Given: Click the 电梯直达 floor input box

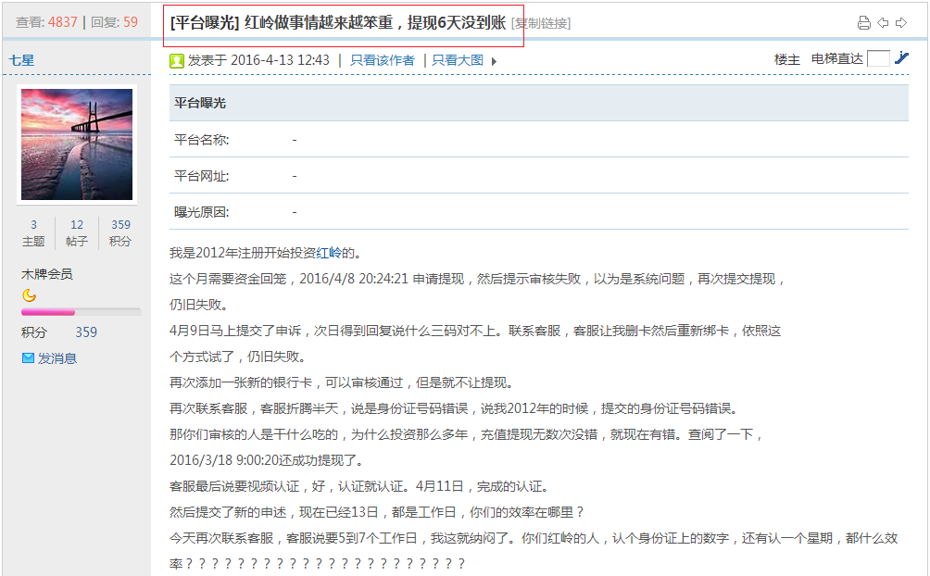Looking at the screenshot, I should 878,58.
